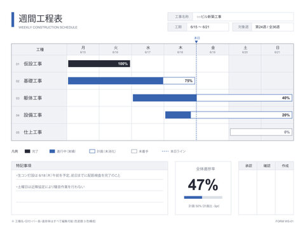
Task: Click the outlined 計画(未消化) legend swatch
Action: tap(92, 151)
